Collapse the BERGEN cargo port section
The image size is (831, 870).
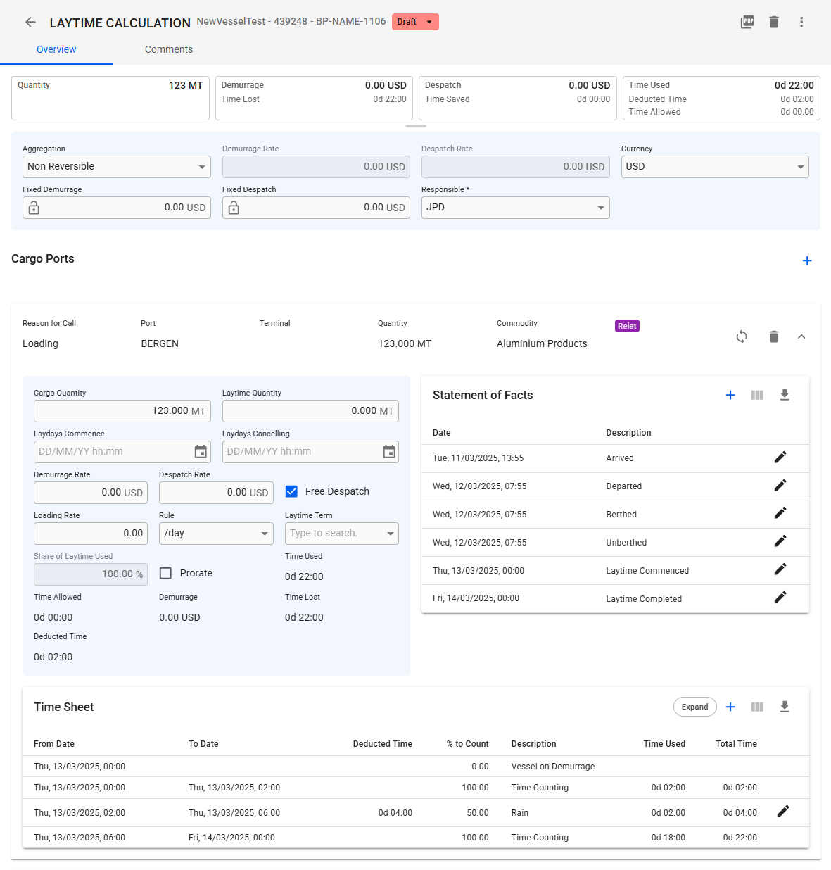click(x=801, y=337)
